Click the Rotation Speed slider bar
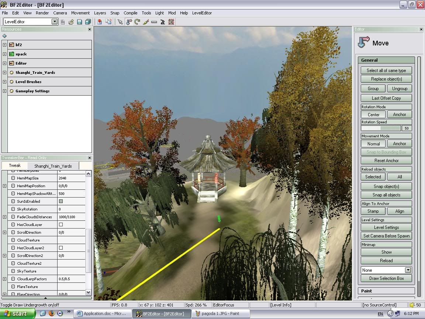 click(x=381, y=128)
